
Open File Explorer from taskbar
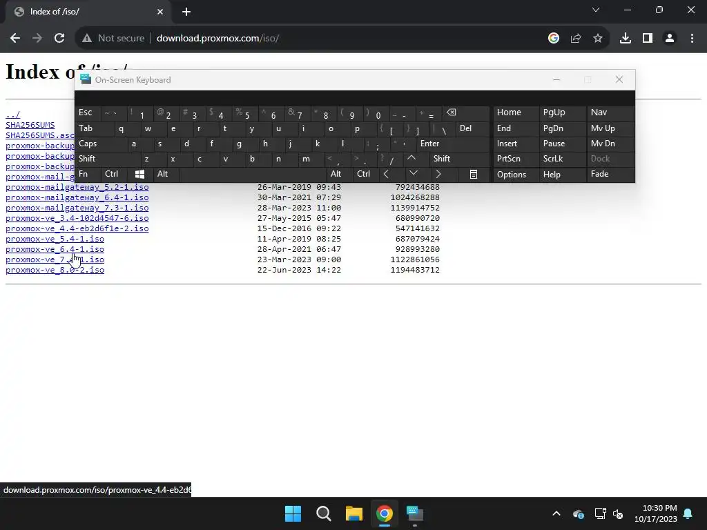(x=354, y=513)
